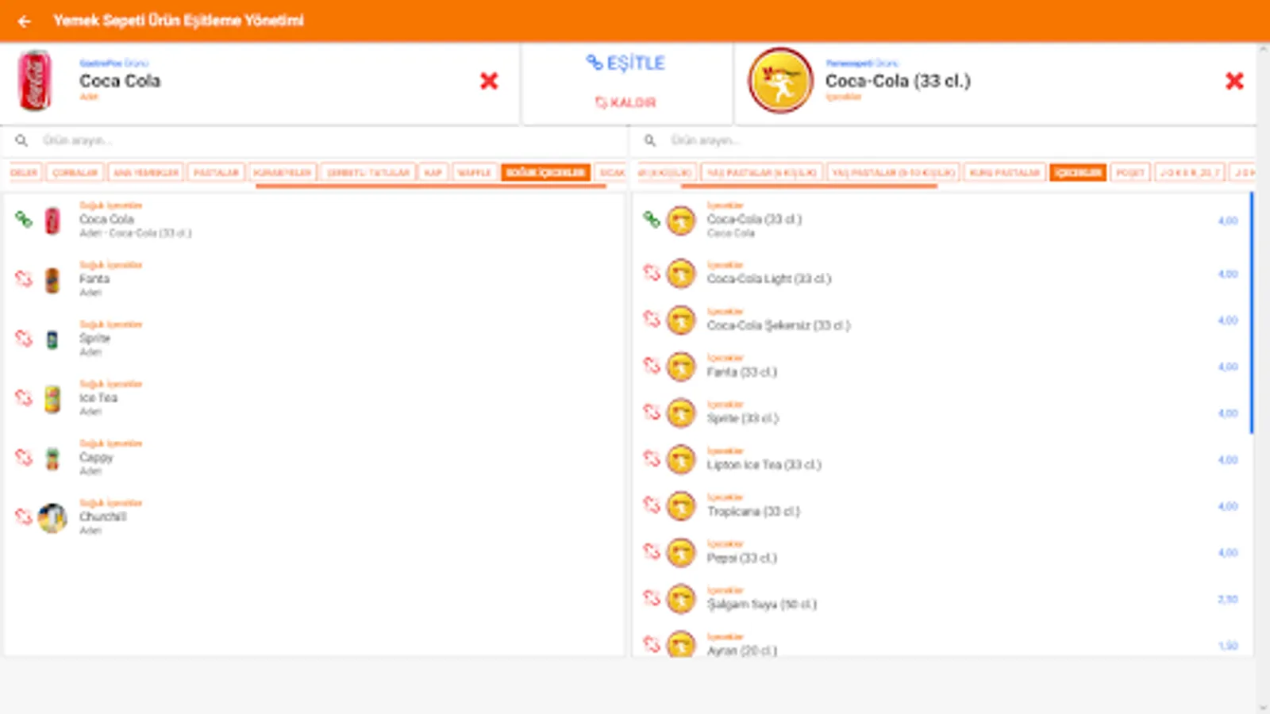Open the ANA YEMEKLER category tab
Image resolution: width=1270 pixels, height=714 pixels.
pos(146,172)
